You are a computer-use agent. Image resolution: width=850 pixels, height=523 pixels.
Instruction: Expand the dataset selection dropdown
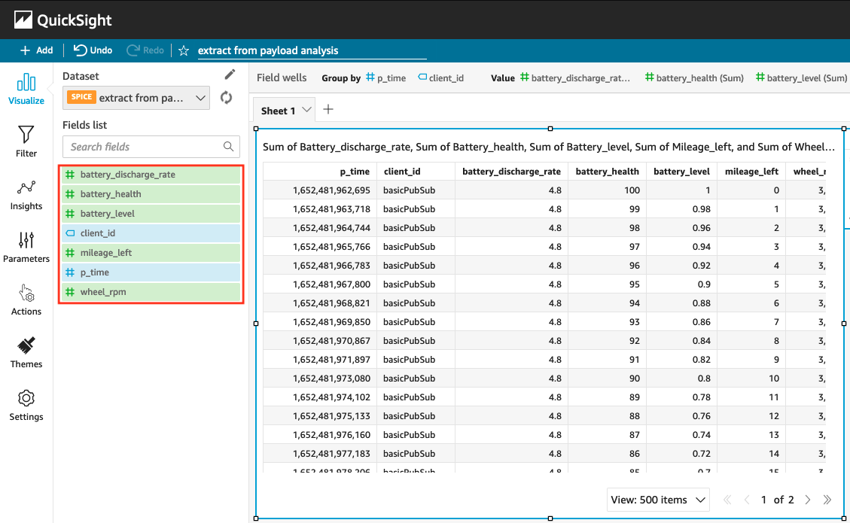pos(200,97)
